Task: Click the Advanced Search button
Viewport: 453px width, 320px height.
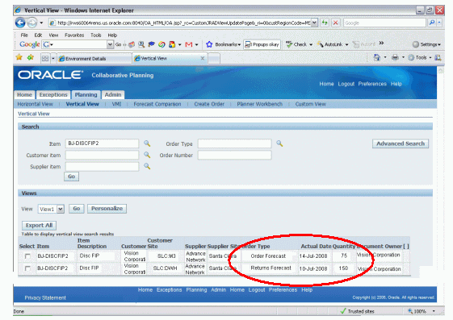Action: pos(401,143)
